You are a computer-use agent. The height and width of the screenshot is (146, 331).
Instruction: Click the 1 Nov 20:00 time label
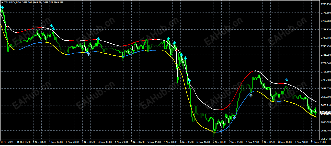(x=73, y=142)
